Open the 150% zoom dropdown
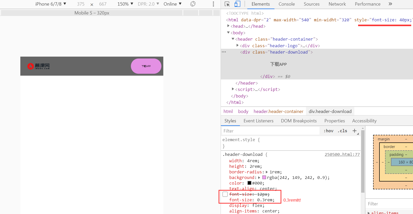This screenshot has width=413, height=214. [125, 4]
